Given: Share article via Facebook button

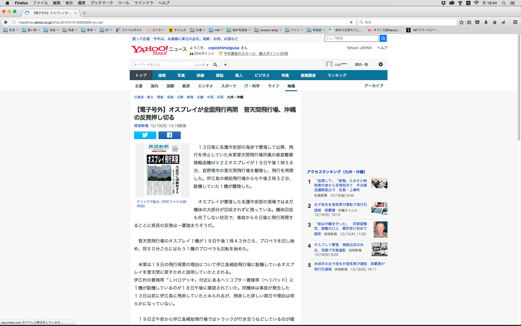Looking at the screenshot, I should [x=169, y=135].
